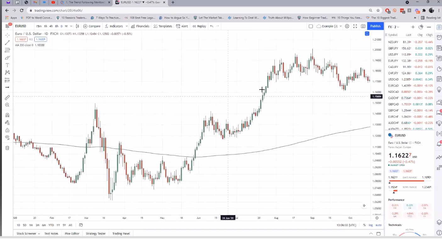
Task: Click the blue Publish button
Action: [x=375, y=26]
